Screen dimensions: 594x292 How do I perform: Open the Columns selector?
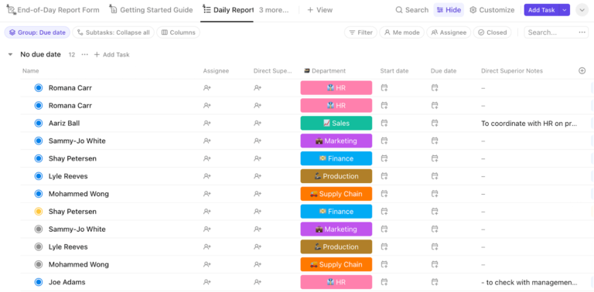[179, 32]
